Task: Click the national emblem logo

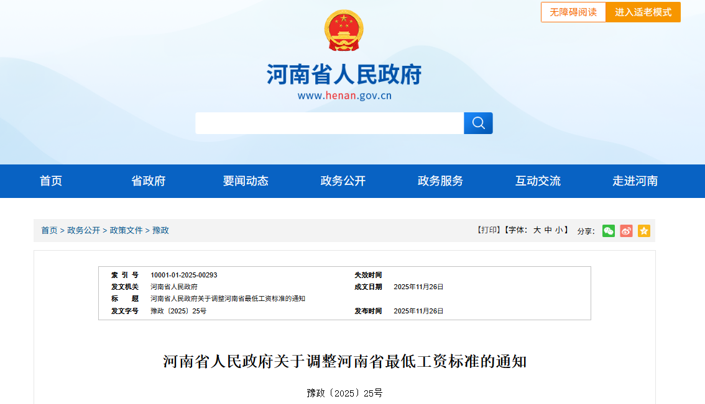Action: (x=343, y=30)
